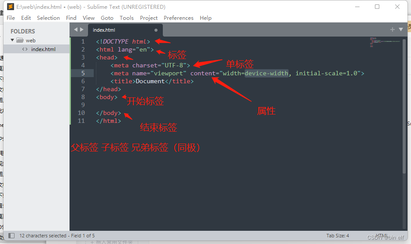Click the index.html file type icon
The height and width of the screenshot is (244, 411).
click(25, 49)
